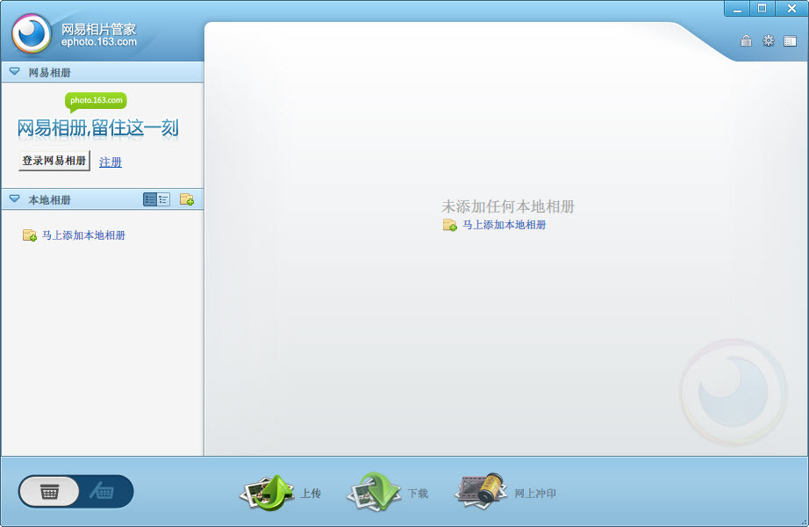Click add-folder icon in 本地相册 header
Image resolution: width=809 pixels, height=527 pixels.
click(x=187, y=199)
